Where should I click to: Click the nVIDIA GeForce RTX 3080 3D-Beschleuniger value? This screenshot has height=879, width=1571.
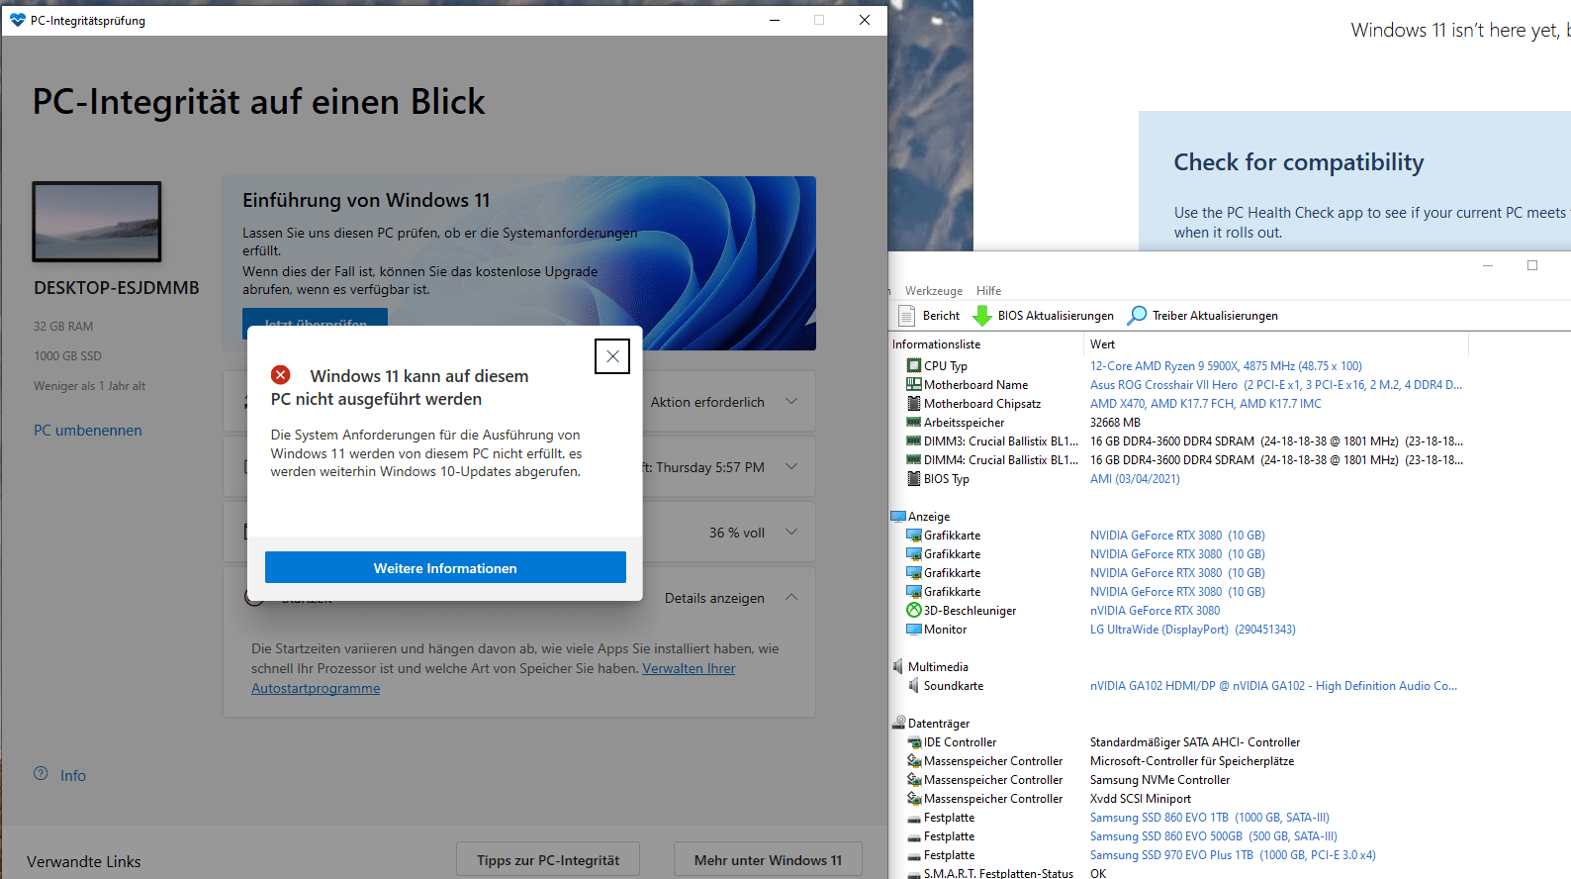click(x=1155, y=610)
